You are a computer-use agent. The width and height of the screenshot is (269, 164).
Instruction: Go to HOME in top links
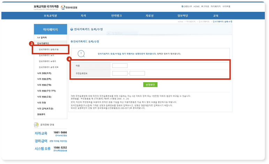(x=197, y=6)
